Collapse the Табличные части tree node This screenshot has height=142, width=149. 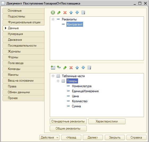(53, 76)
